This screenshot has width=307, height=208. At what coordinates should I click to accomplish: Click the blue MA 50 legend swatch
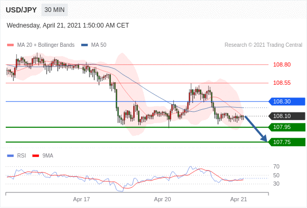pos(84,45)
